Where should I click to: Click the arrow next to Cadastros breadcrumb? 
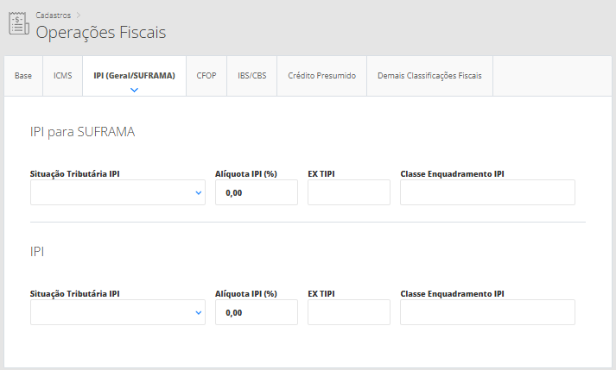(x=78, y=15)
